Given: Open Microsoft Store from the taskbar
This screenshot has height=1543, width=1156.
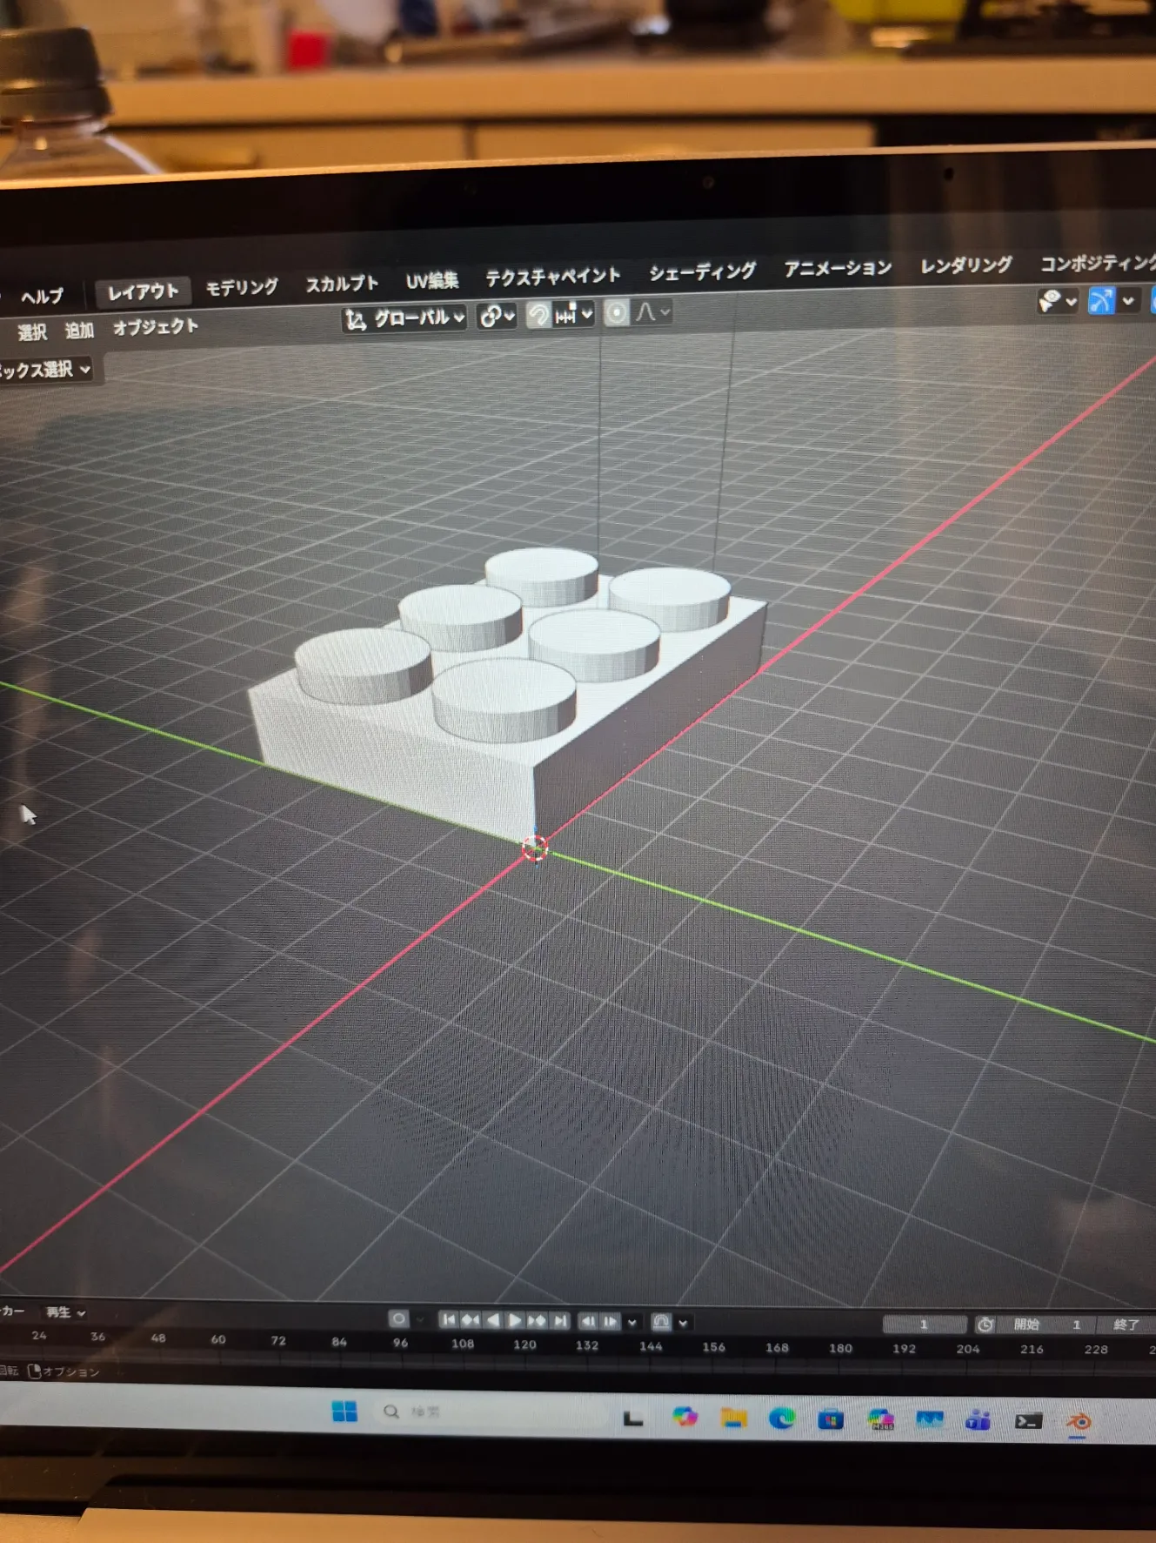Looking at the screenshot, I should coord(831,1420).
